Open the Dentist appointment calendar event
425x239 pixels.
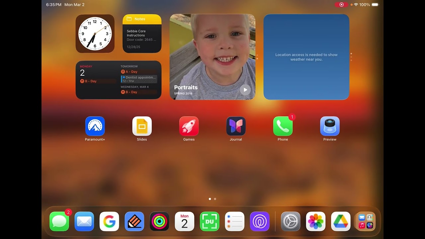139,79
